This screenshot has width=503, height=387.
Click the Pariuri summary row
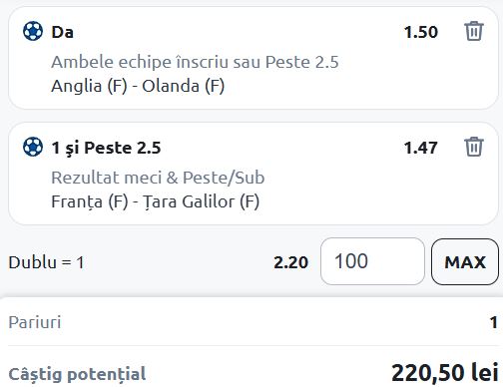[252, 322]
